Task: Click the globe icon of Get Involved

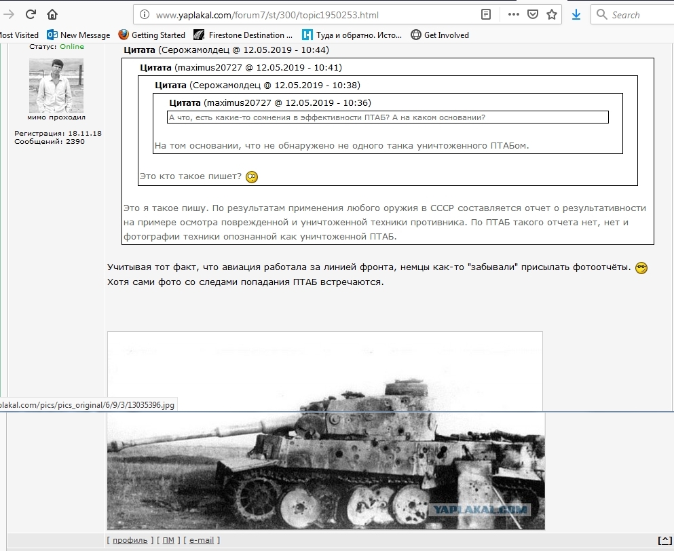Action: pos(415,35)
